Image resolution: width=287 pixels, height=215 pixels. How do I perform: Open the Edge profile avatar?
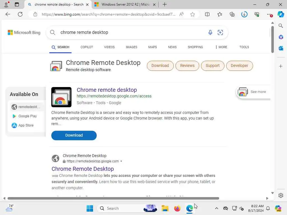(6, 4)
